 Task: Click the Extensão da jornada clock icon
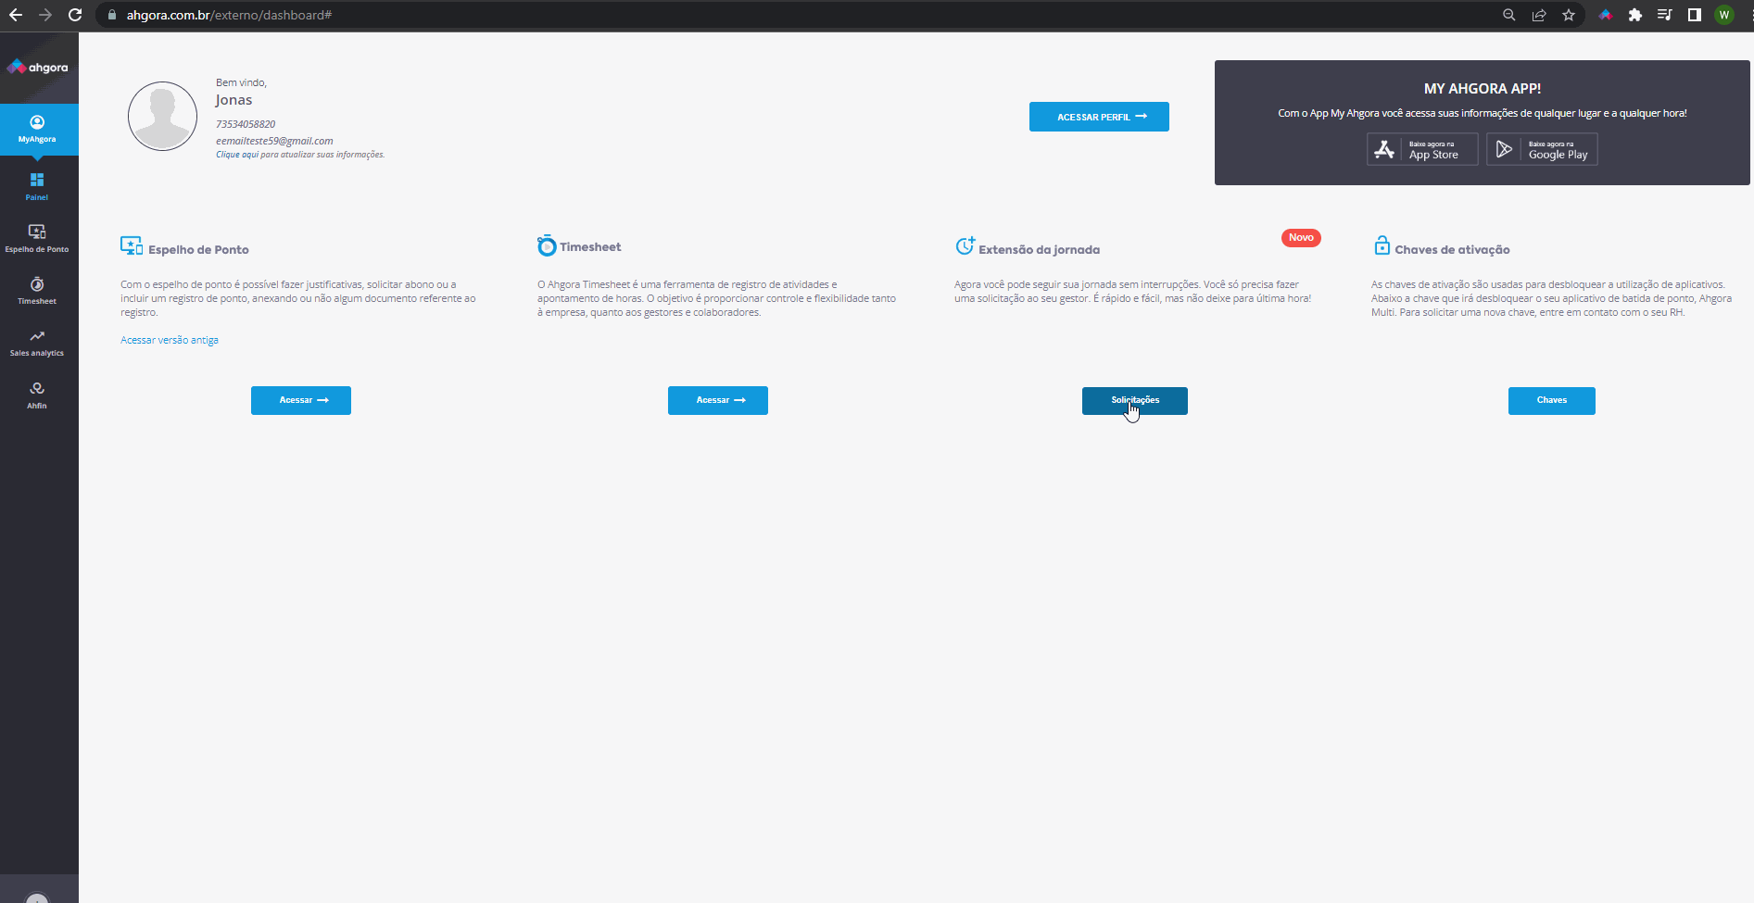coord(965,245)
